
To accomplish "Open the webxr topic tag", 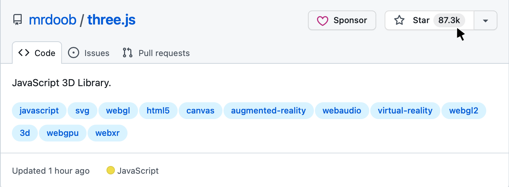I will click(107, 133).
